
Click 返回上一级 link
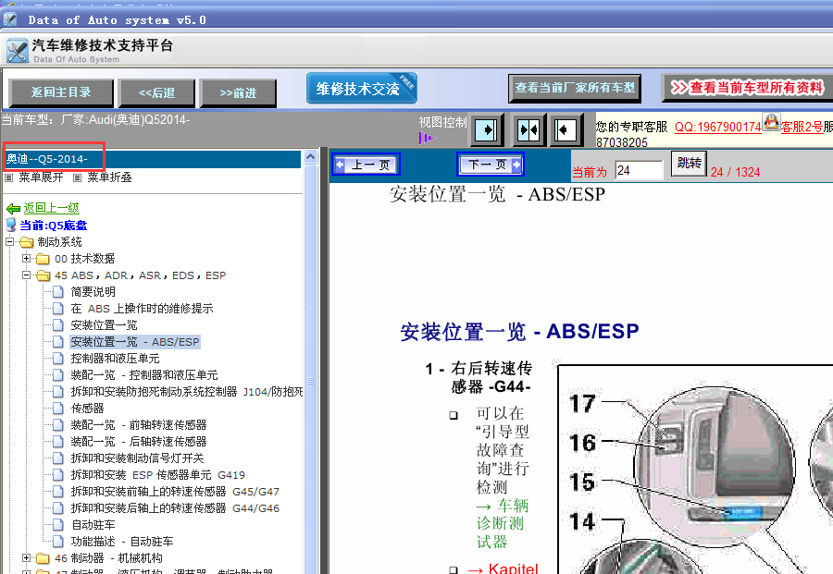[x=52, y=209]
